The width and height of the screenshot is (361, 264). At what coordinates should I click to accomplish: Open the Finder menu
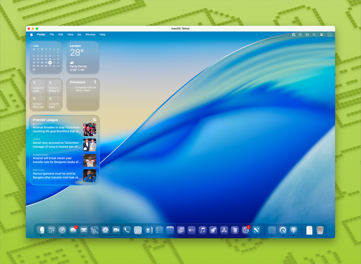click(x=41, y=35)
